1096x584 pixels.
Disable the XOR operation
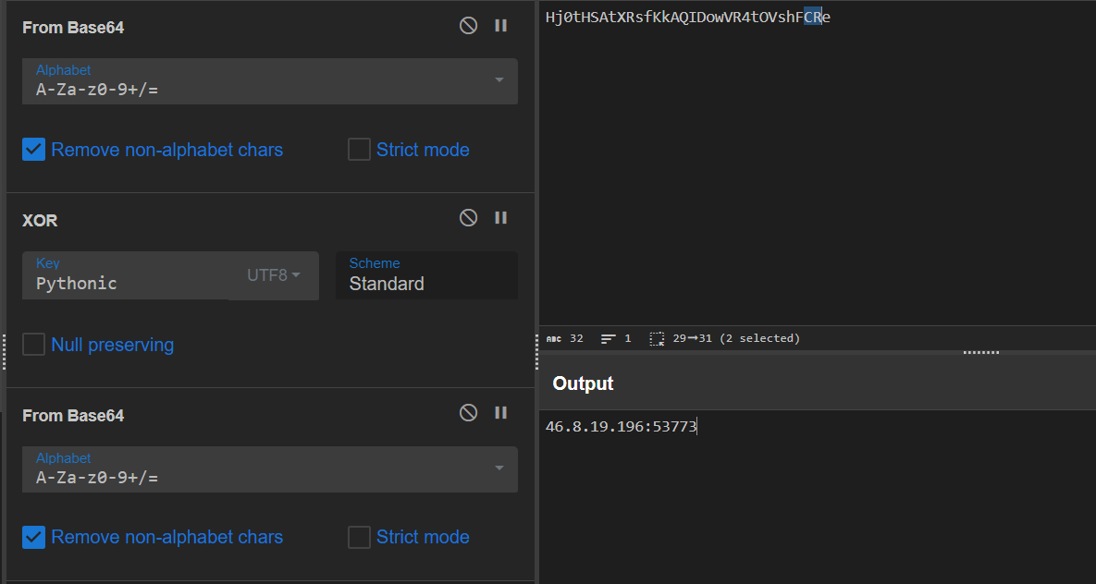[x=468, y=218]
